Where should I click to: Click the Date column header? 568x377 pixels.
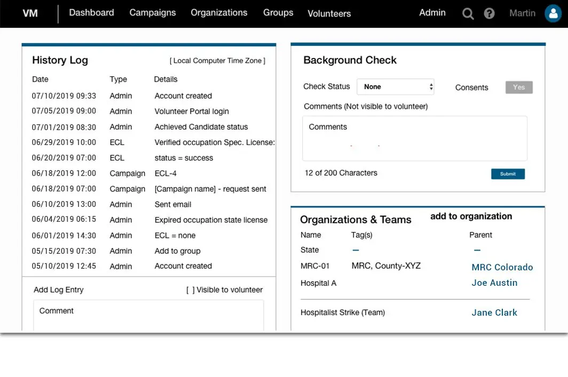40,79
